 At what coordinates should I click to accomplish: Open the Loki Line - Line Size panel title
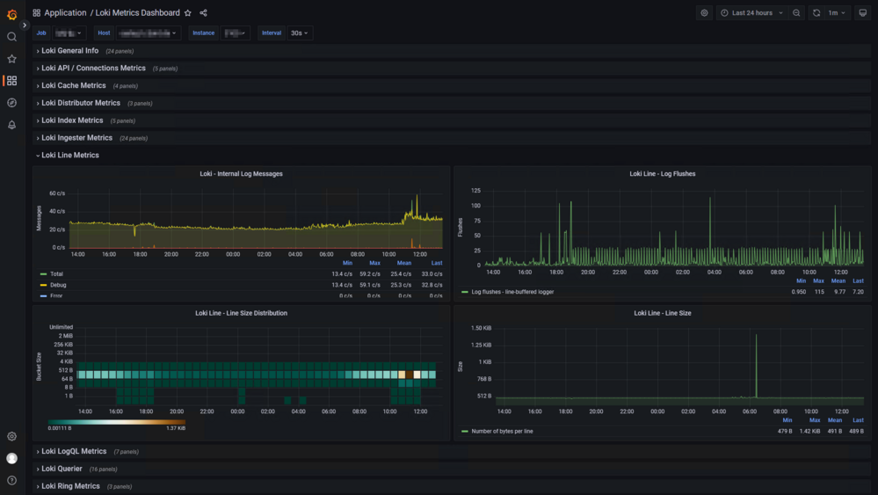[x=663, y=313]
